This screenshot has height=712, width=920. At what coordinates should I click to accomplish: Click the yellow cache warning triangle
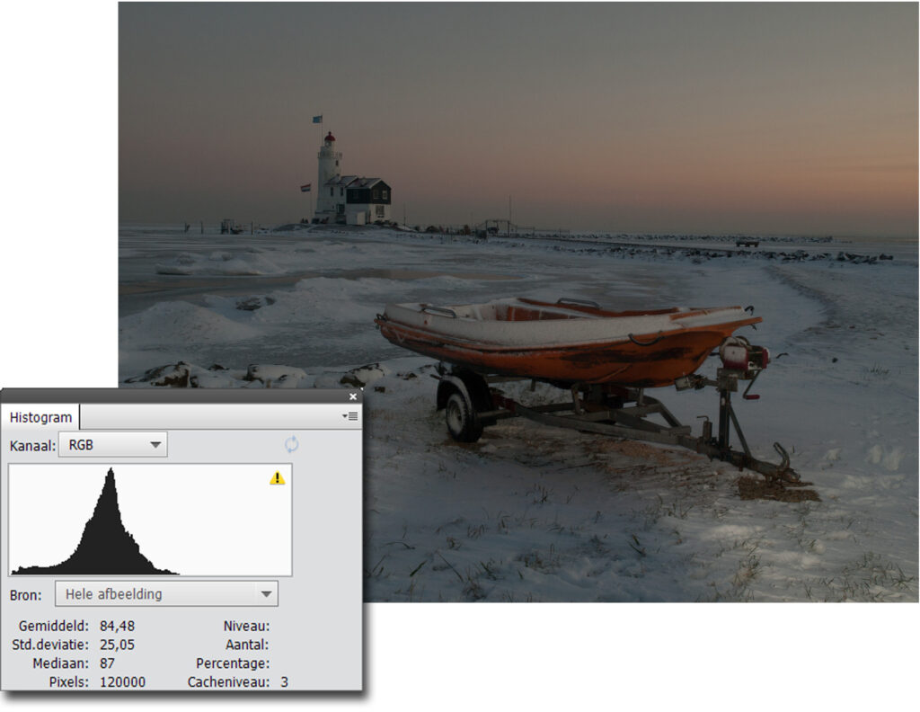click(x=277, y=478)
